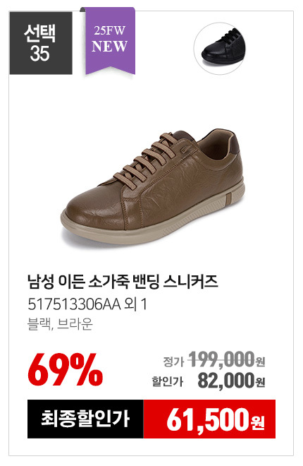303x466 pixels.
Task: Click the red 69% discount label
Action: [66, 369]
